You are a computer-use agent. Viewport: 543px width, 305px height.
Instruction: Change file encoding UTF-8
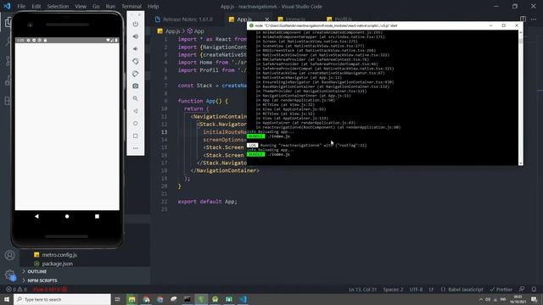click(416, 289)
